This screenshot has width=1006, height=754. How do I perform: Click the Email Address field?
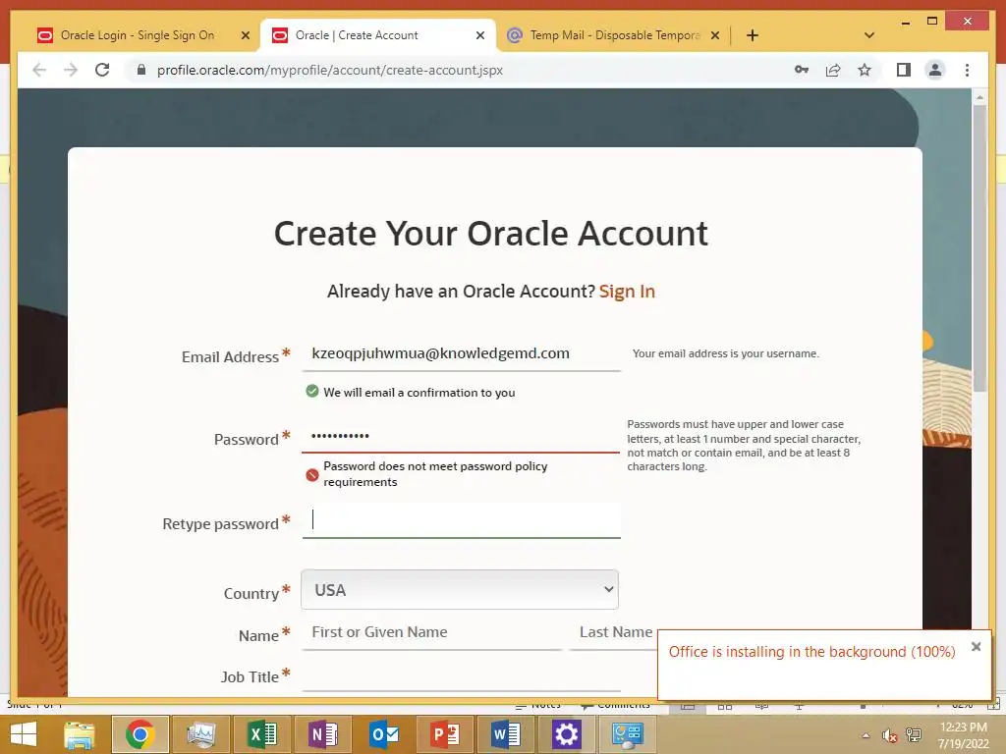coord(462,353)
